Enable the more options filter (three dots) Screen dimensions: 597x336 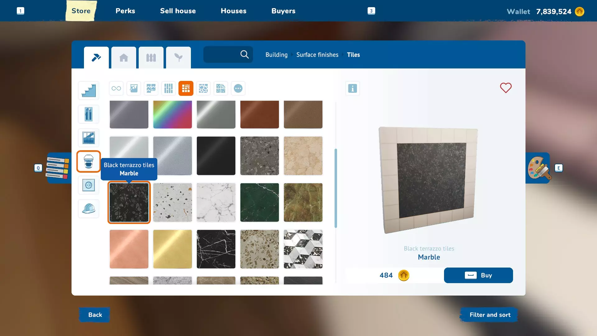point(238,88)
